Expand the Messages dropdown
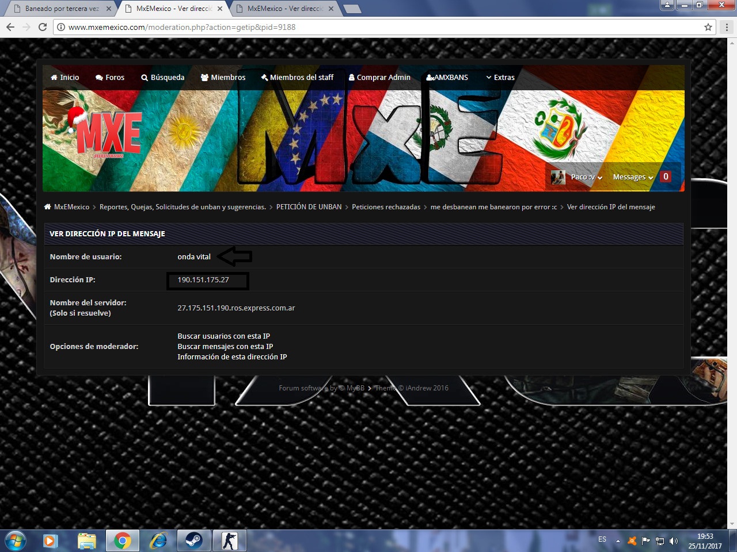The width and height of the screenshot is (737, 552). click(633, 177)
